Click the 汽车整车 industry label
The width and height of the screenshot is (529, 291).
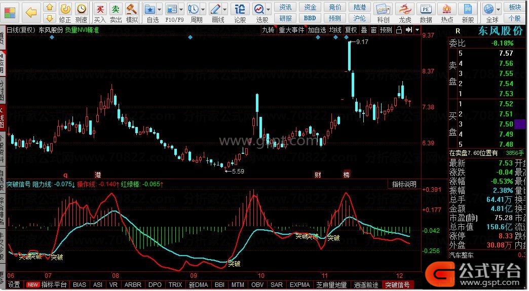[461, 255]
